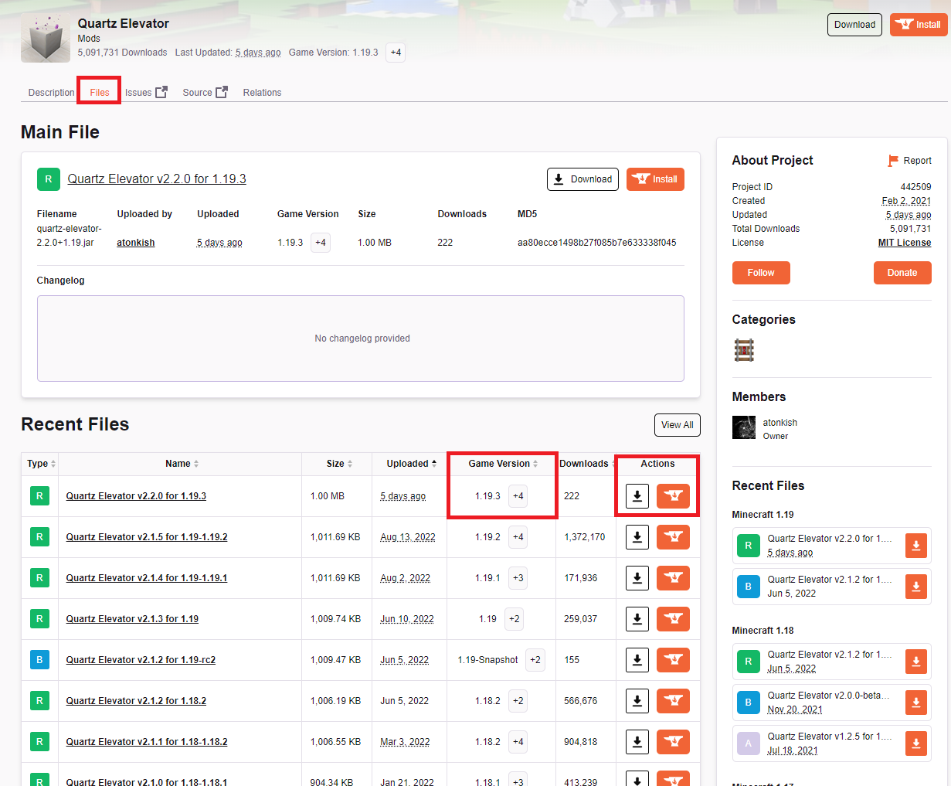
Task: Expand +2 versions for v2.1.2 1.18.2 row
Action: tap(518, 701)
